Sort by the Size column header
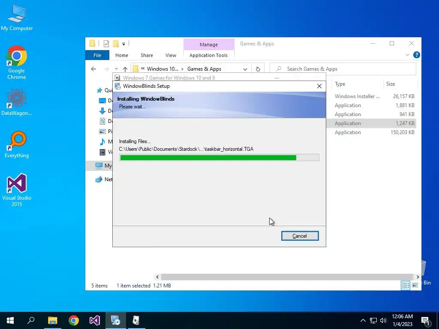The width and height of the screenshot is (439, 329). click(x=400, y=84)
